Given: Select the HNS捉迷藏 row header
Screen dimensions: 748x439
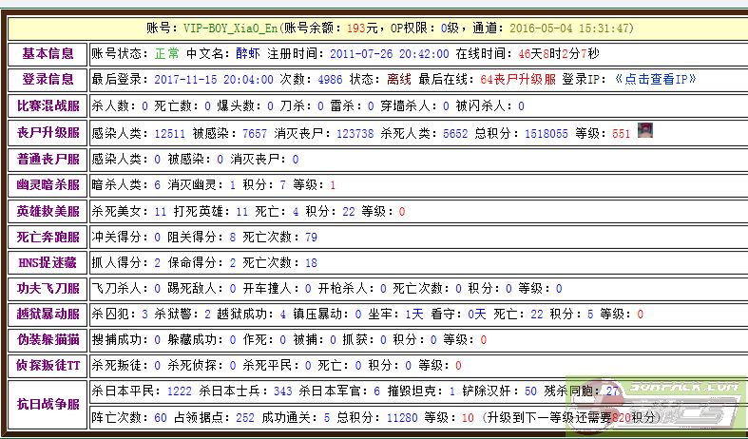Looking at the screenshot, I should click(48, 263).
